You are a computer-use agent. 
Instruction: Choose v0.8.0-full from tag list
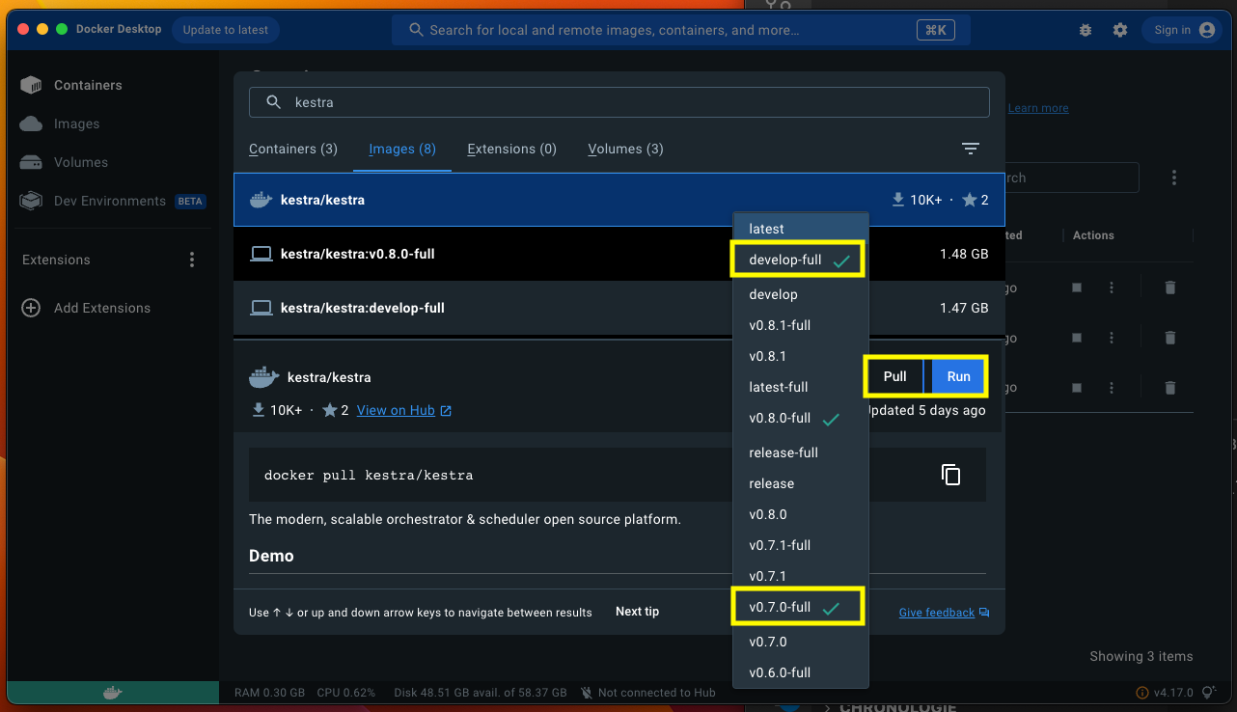780,418
